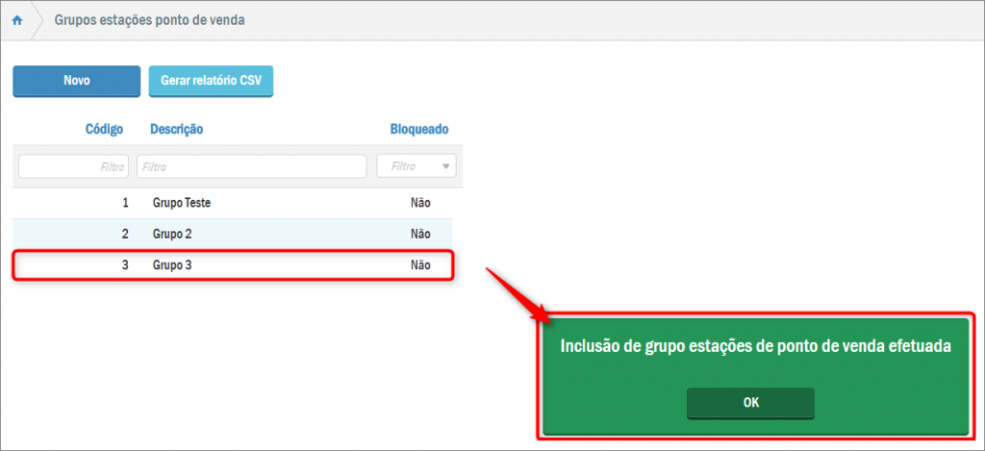
Task: Click code 1 in the Código column
Action: click(x=125, y=203)
